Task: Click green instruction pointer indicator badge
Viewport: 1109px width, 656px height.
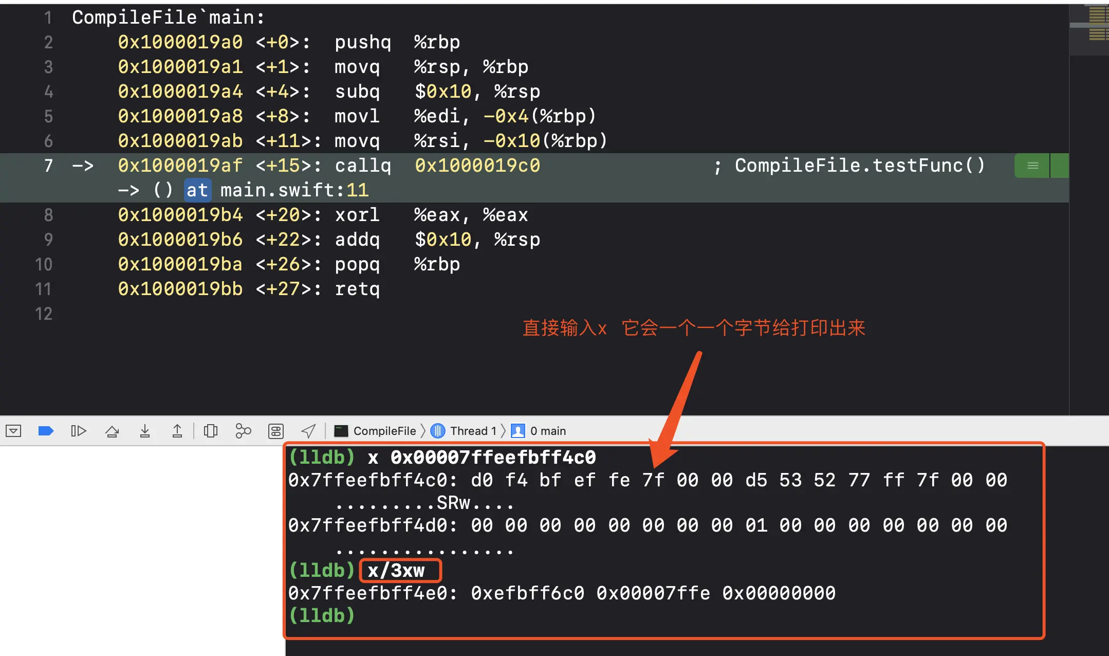Action: pos(1032,166)
